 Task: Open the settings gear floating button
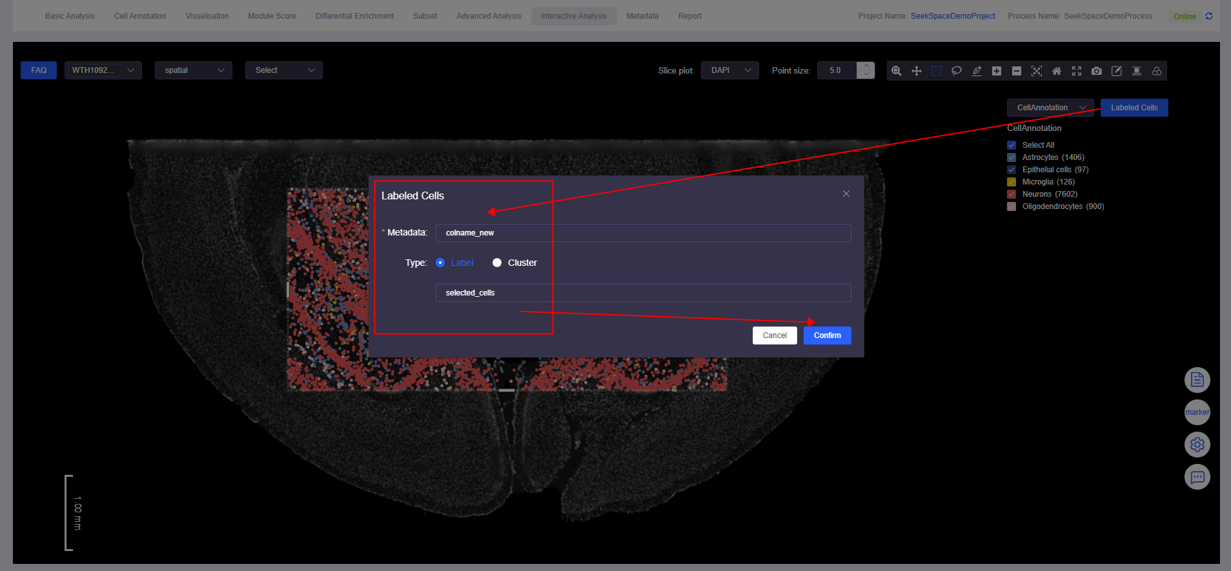(1197, 445)
